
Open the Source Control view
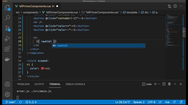[x=7, y=28]
